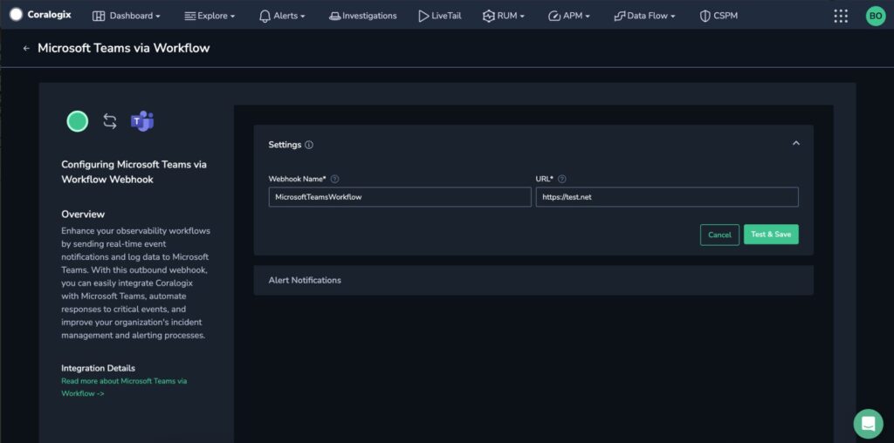Screen dimensions: 894x443
Task: Go back using the arrow icon
Action: [25, 49]
